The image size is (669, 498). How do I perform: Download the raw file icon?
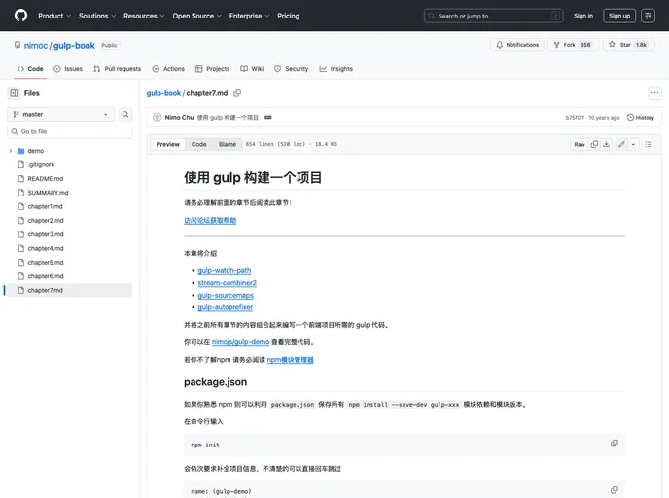click(607, 144)
